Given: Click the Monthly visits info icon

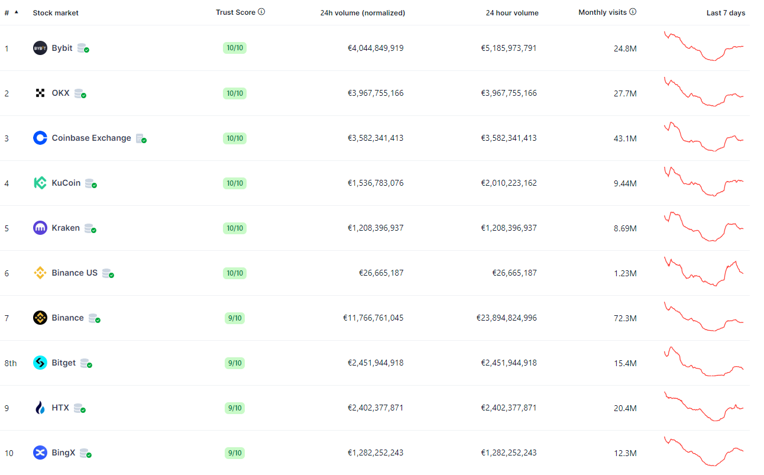Looking at the screenshot, I should click(x=633, y=12).
